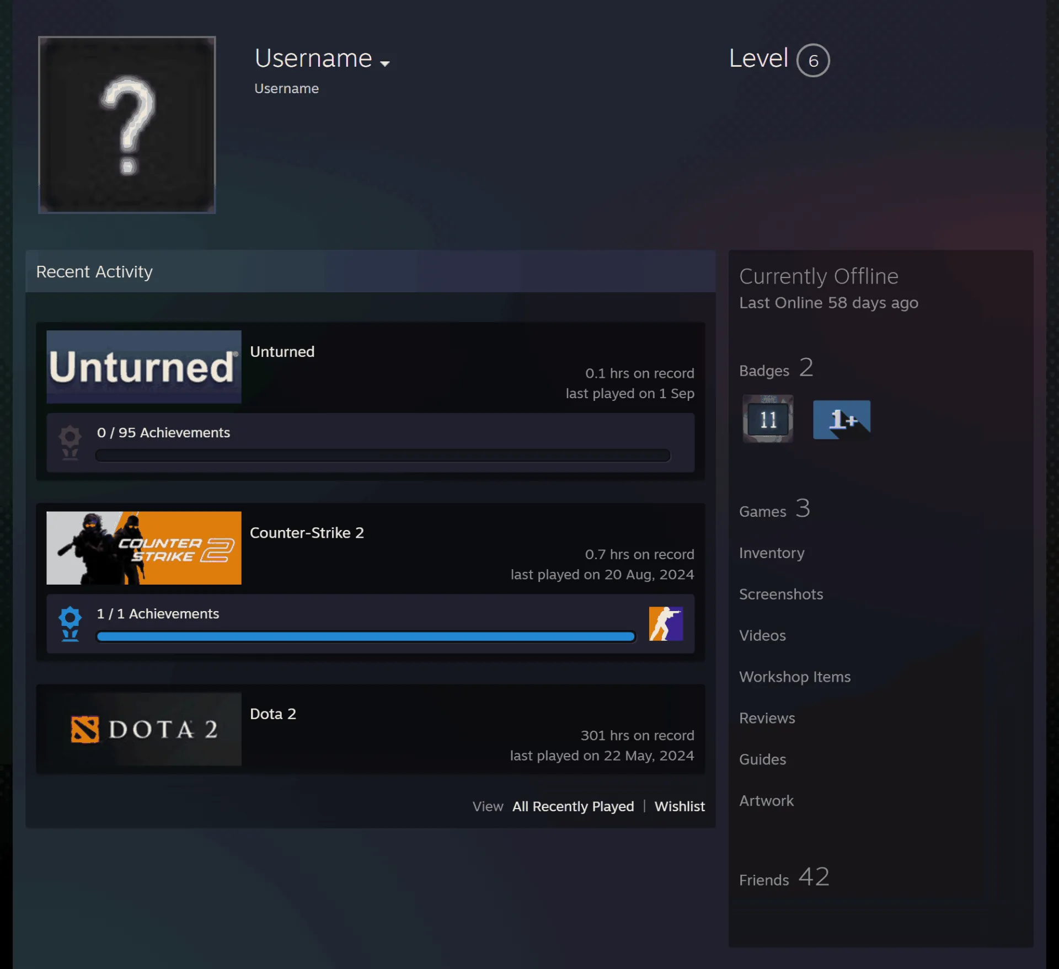Click the question-mark profile avatar

[x=127, y=125]
